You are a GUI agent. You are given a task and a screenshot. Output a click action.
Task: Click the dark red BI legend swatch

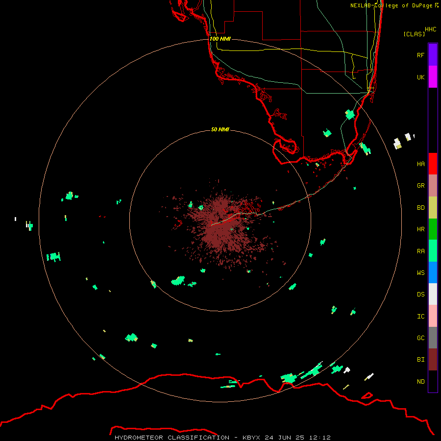(433, 360)
